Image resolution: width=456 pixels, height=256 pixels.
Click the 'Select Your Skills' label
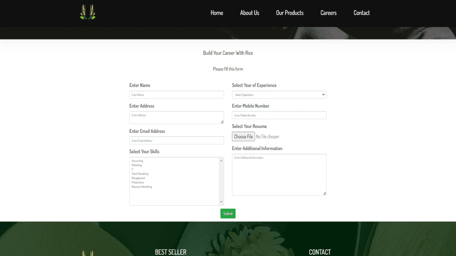(144, 151)
